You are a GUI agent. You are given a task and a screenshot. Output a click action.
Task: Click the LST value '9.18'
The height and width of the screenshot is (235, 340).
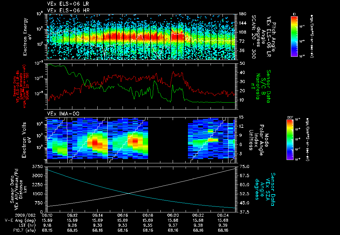coord(47,225)
